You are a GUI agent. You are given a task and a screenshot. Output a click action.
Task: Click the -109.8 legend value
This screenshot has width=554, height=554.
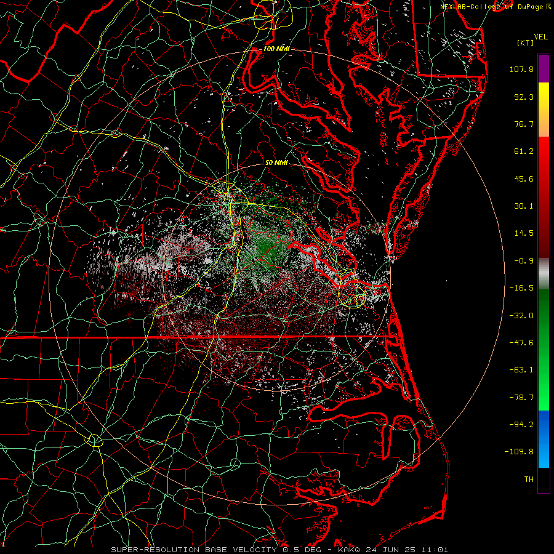pyautogui.click(x=519, y=452)
